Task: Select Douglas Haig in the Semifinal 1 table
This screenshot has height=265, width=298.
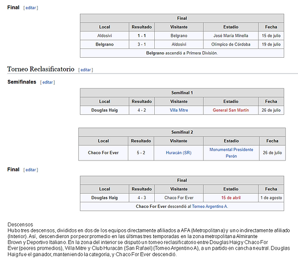Action: pyautogui.click(x=105, y=110)
